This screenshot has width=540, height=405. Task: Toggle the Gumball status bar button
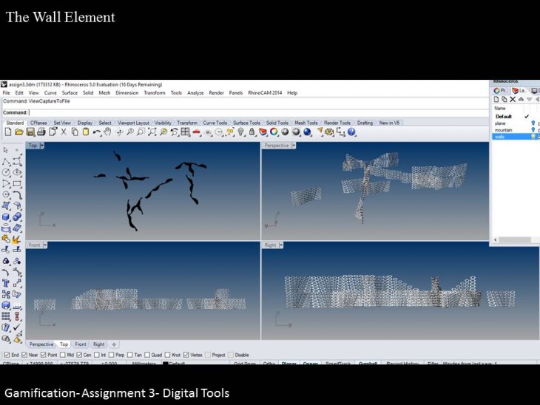click(367, 364)
